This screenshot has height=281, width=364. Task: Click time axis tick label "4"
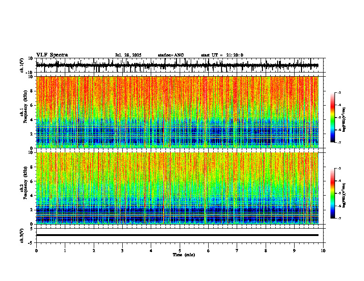pyautogui.click(x=151, y=251)
